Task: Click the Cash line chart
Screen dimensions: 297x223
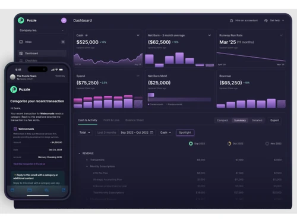Action: pyautogui.click(x=108, y=59)
